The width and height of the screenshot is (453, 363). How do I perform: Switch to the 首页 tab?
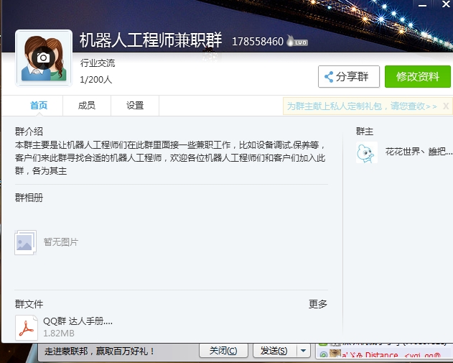click(39, 106)
